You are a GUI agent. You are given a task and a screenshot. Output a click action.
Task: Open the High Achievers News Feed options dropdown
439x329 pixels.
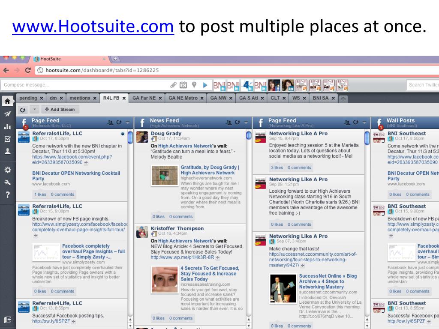246,123
